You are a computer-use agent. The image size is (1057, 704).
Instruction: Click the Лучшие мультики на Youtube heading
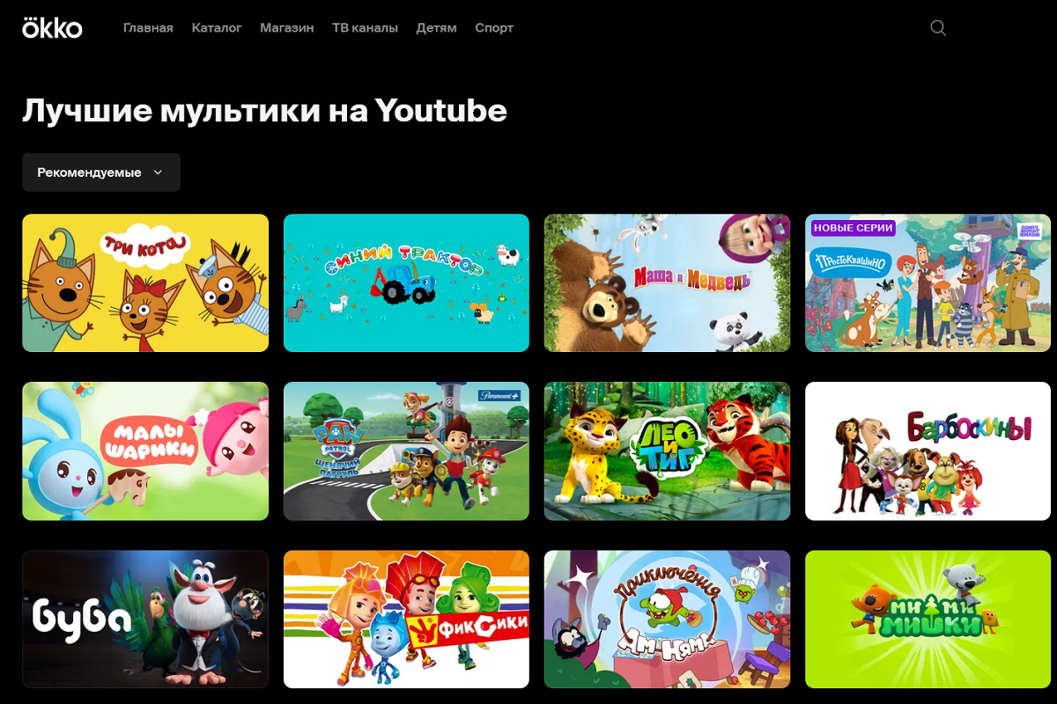point(264,111)
